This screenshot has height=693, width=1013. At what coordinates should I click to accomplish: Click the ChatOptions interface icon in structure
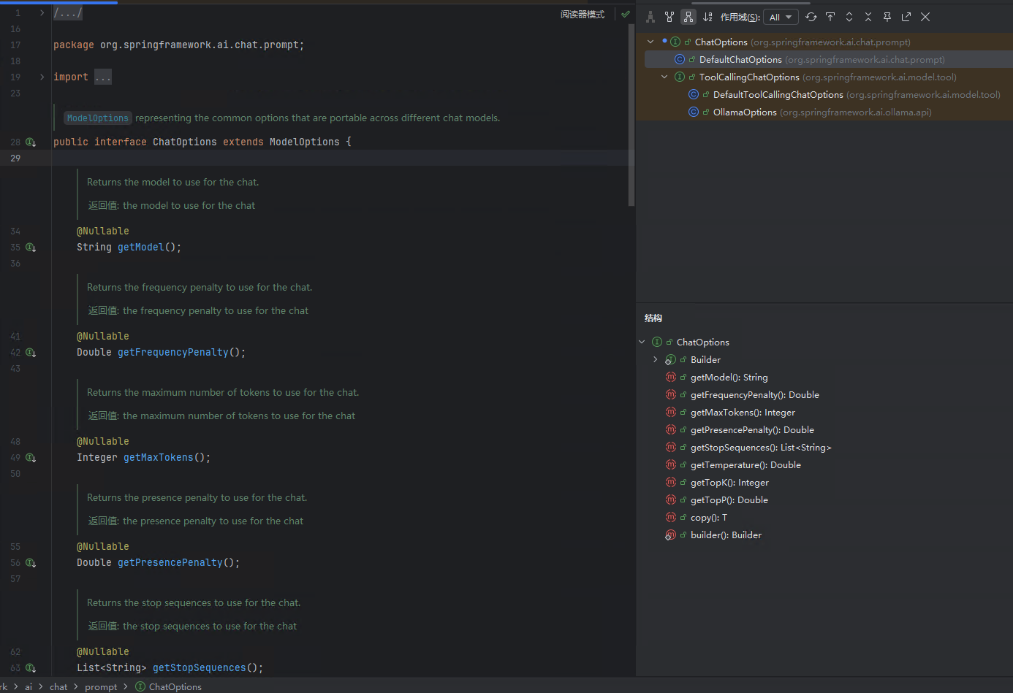coord(657,342)
